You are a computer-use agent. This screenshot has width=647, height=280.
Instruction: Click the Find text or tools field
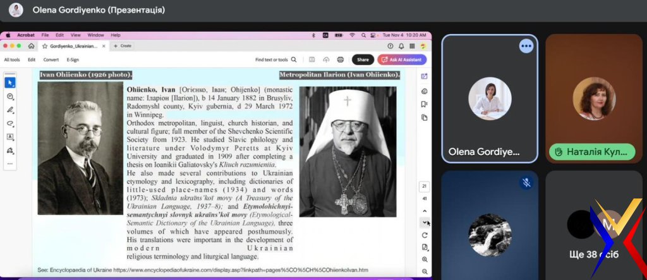[272, 59]
